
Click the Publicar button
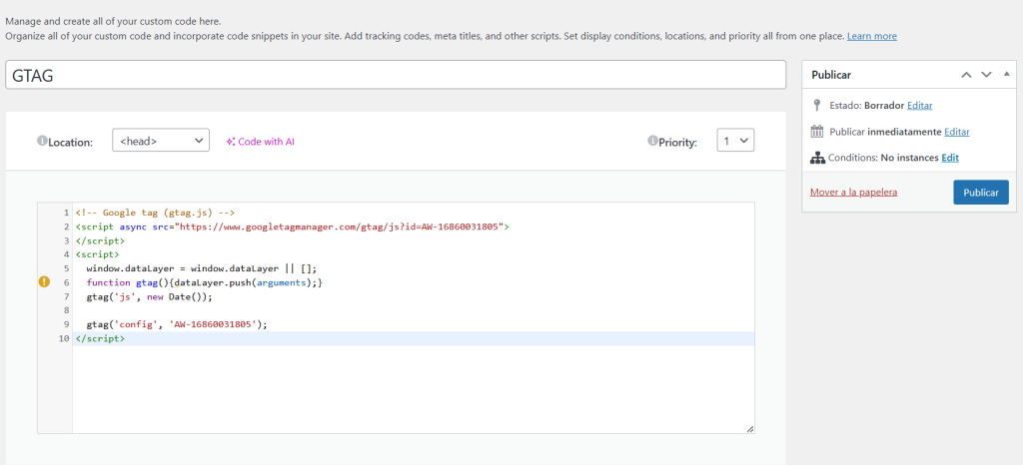981,193
